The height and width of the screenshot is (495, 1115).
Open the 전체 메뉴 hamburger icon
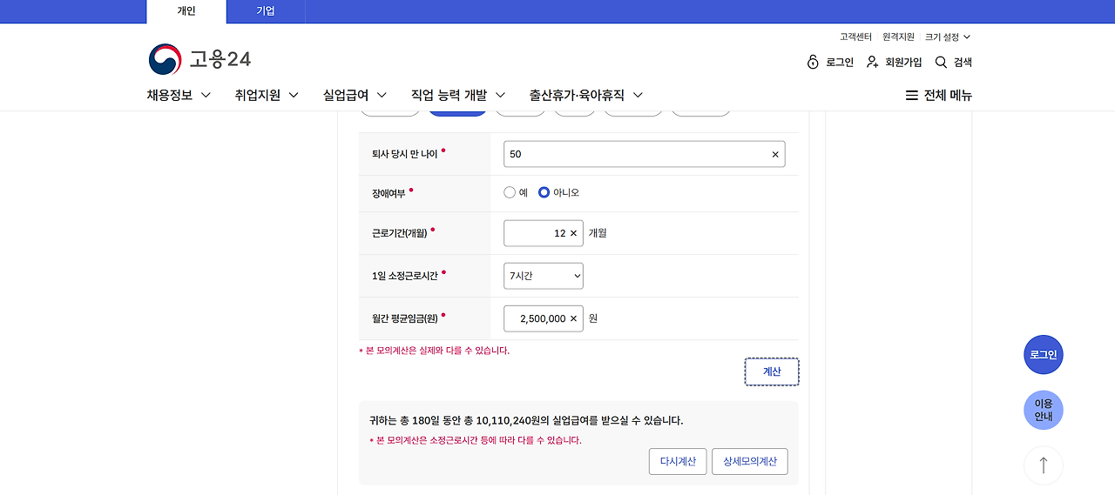[912, 96]
